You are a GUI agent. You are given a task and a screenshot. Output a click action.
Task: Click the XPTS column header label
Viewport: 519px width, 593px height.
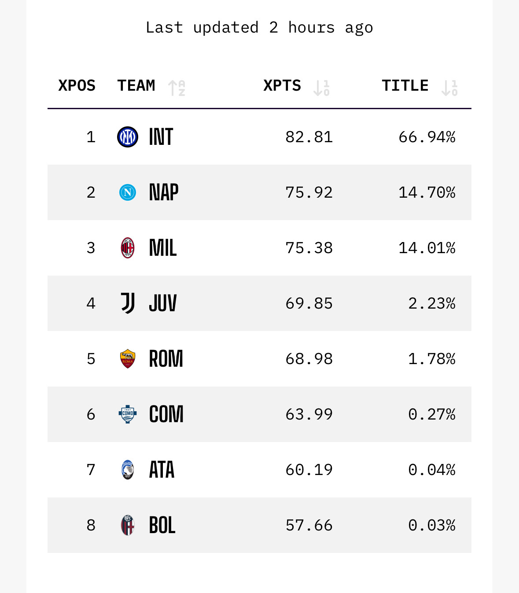pyautogui.click(x=282, y=85)
